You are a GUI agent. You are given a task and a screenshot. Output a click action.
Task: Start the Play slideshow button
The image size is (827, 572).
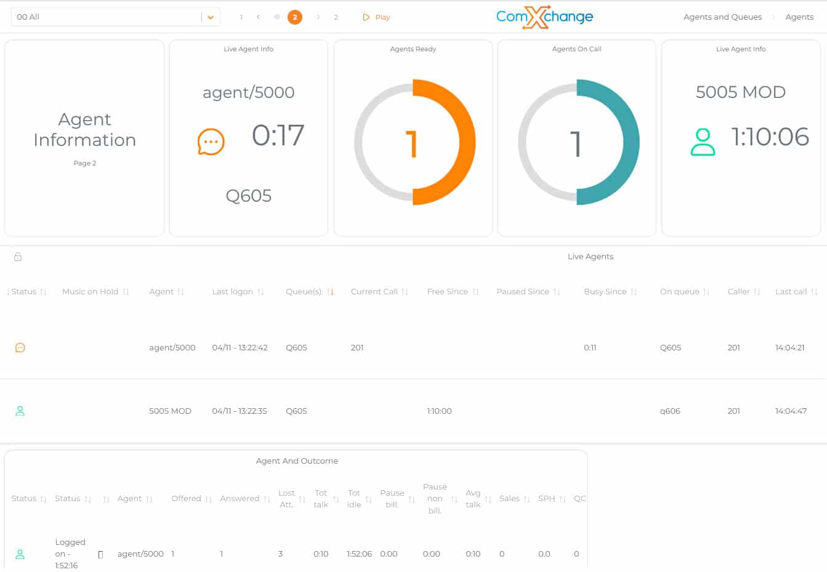(x=376, y=17)
